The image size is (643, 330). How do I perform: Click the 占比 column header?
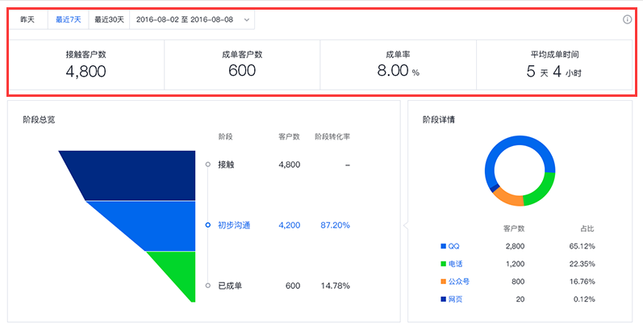(x=587, y=228)
